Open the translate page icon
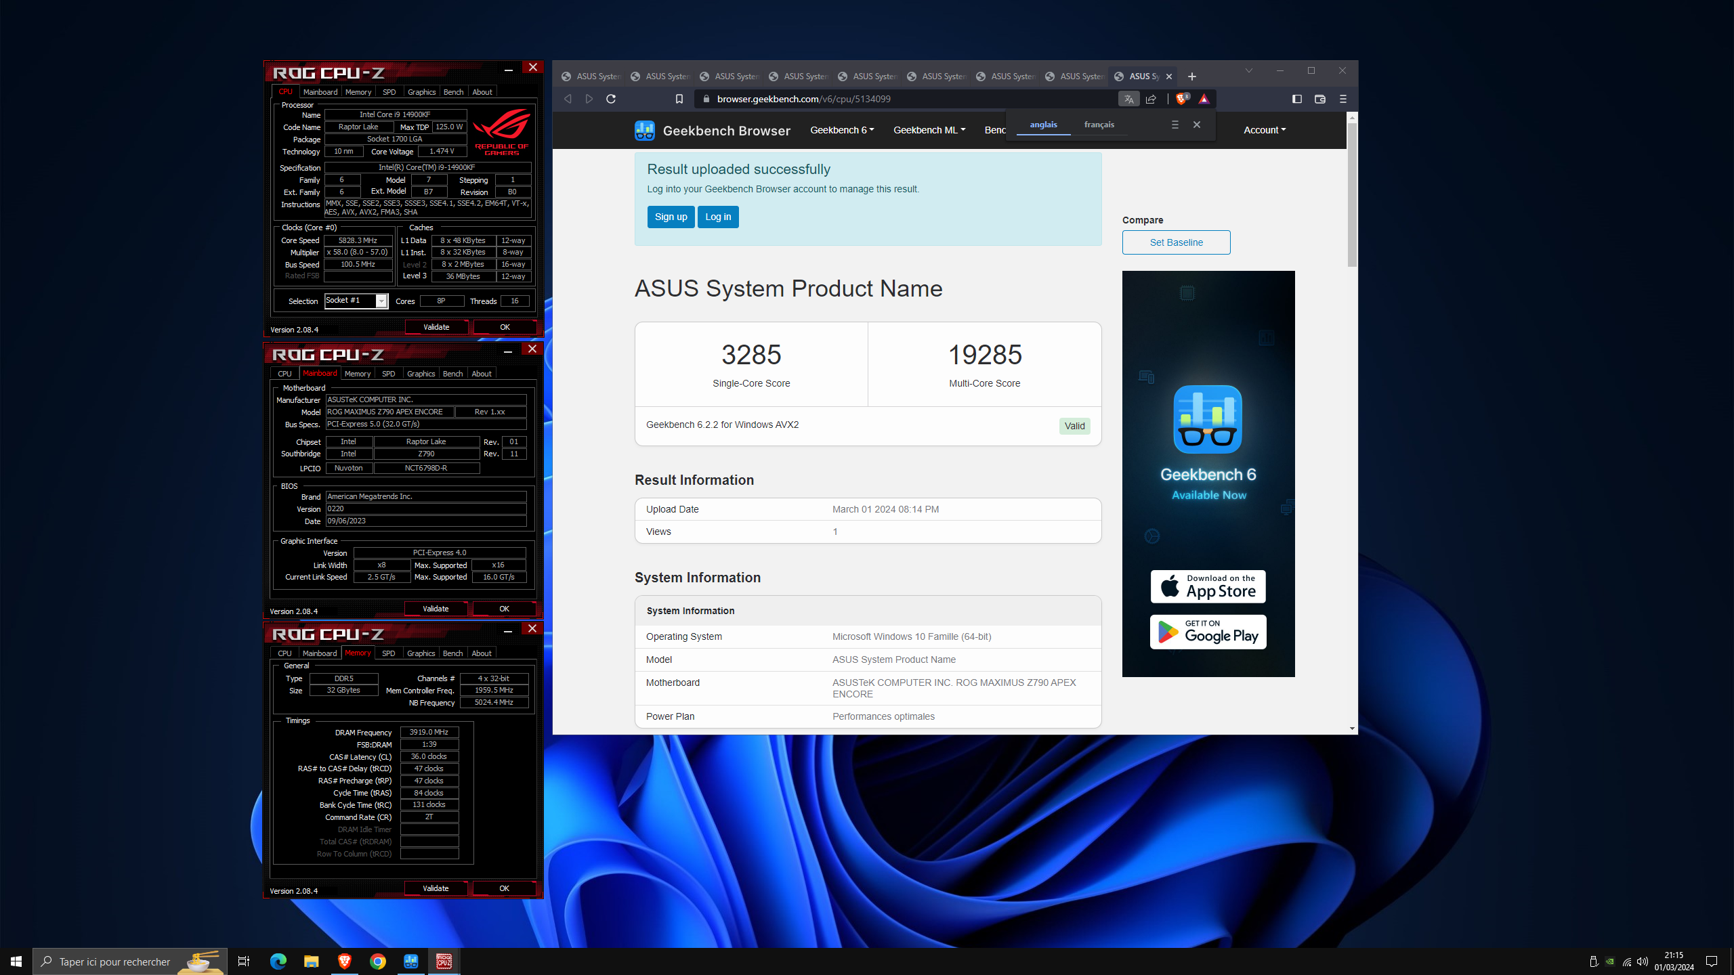The width and height of the screenshot is (1734, 975). pos(1128,99)
